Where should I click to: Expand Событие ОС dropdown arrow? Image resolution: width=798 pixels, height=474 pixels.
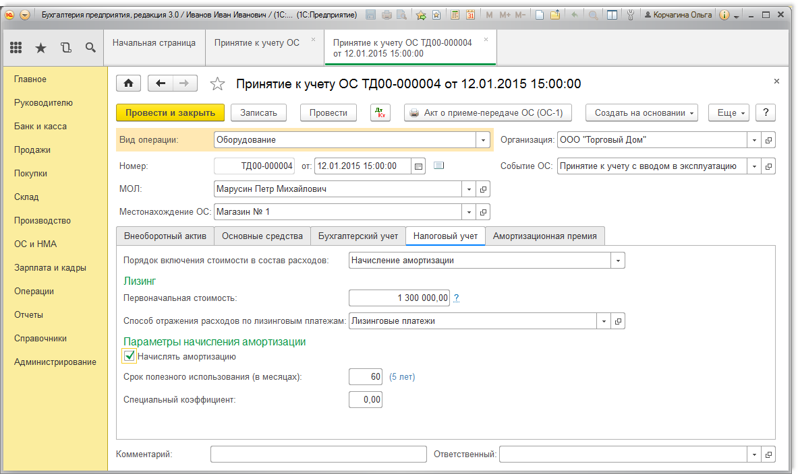click(754, 166)
